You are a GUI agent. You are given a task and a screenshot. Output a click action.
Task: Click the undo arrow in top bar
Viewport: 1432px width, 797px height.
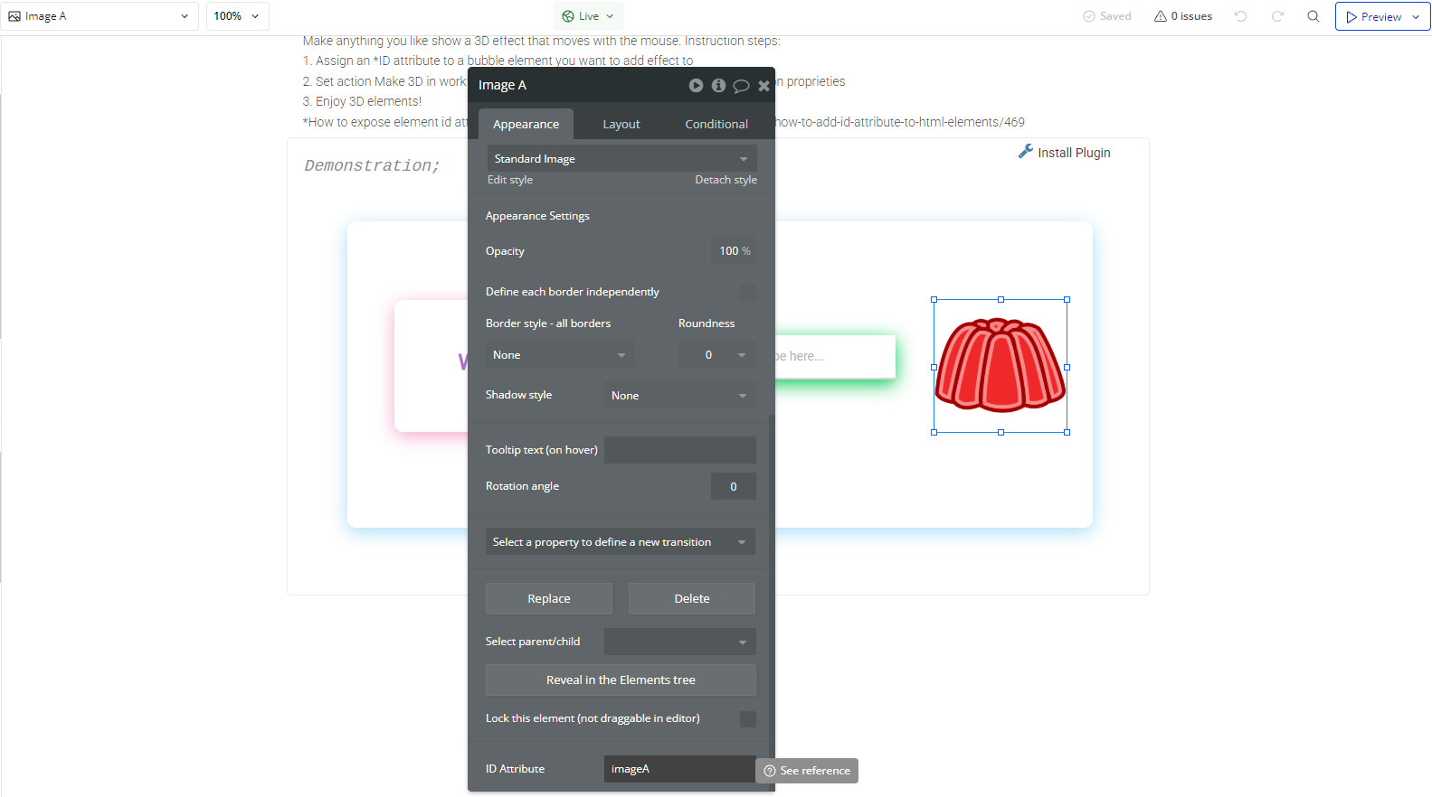(x=1240, y=16)
